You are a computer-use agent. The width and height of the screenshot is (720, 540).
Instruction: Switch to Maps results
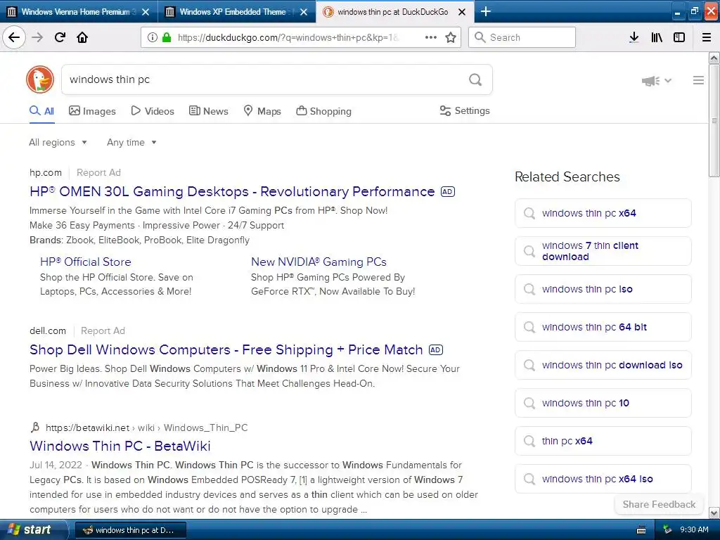tap(262, 111)
